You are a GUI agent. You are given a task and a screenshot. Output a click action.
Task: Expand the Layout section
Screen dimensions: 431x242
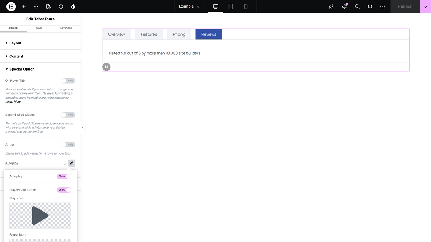click(41, 43)
